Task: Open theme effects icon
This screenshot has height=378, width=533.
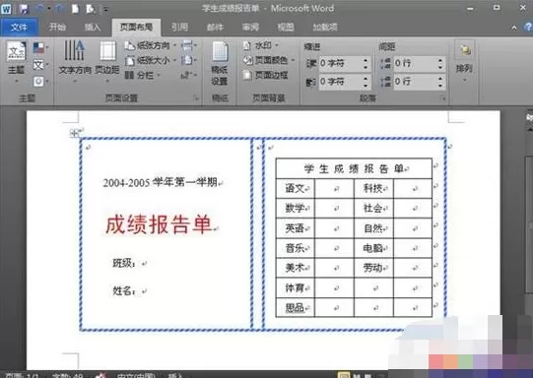Action: 40,82
